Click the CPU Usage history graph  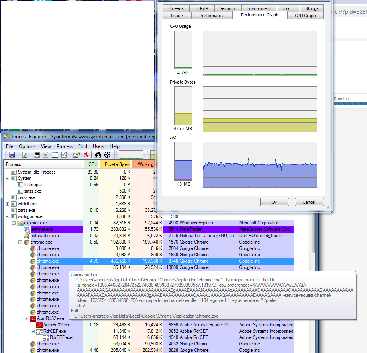[x=260, y=54]
